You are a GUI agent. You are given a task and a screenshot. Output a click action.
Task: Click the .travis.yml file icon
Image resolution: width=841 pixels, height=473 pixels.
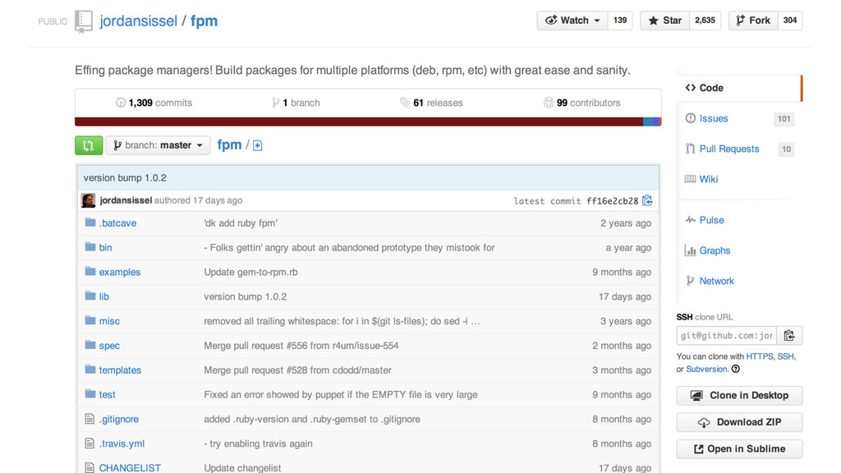point(90,443)
